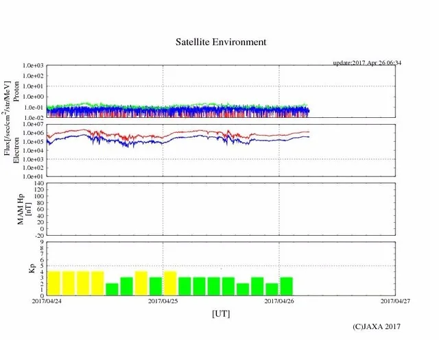
Task: Click the '1.0e+05' electron flux tick
Action: tap(34, 142)
